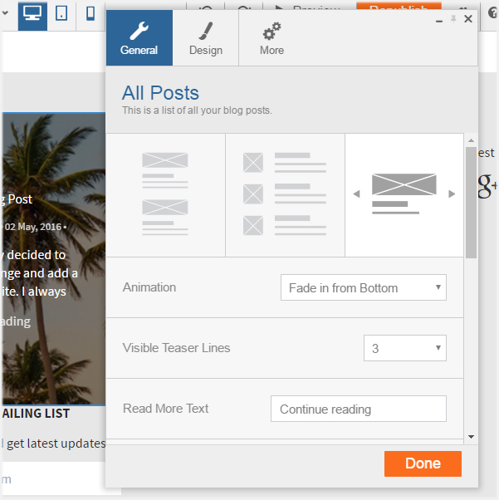
Task: Select stacked image-above-text post layout
Action: tap(165, 195)
